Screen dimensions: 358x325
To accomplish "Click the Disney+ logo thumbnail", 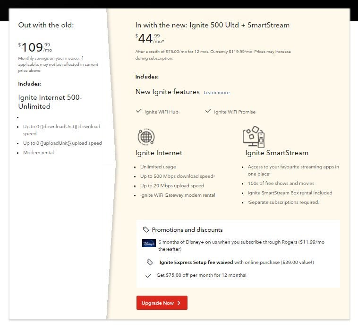I will [149, 243].
